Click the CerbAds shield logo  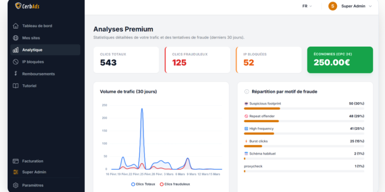pyautogui.click(x=18, y=6)
